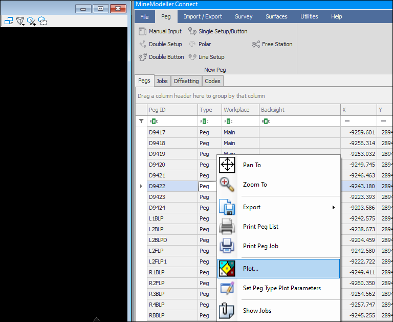Viewport: 393px width, 322px height.
Task: Click the Double Button peg tool
Action: [161, 57]
